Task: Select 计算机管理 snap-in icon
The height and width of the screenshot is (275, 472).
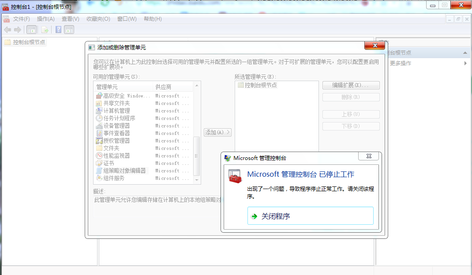Action: click(x=99, y=111)
